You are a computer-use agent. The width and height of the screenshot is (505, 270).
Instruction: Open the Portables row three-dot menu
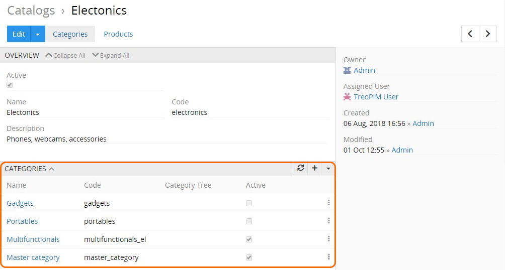click(x=328, y=221)
